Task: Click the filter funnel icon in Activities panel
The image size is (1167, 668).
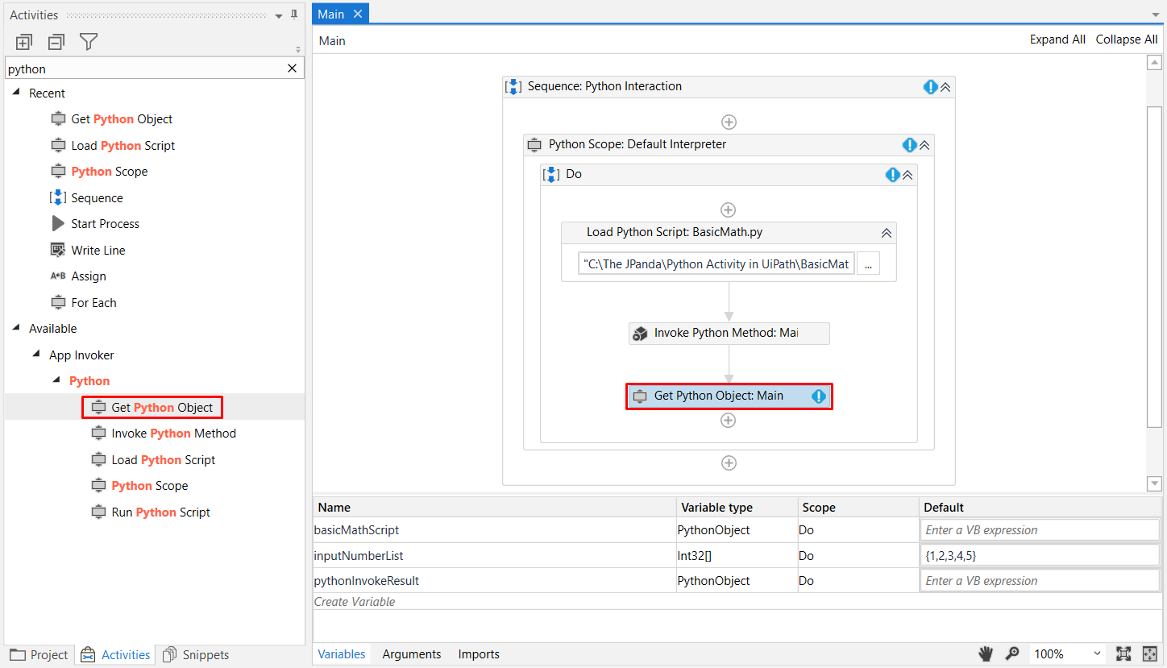Action: pyautogui.click(x=89, y=41)
